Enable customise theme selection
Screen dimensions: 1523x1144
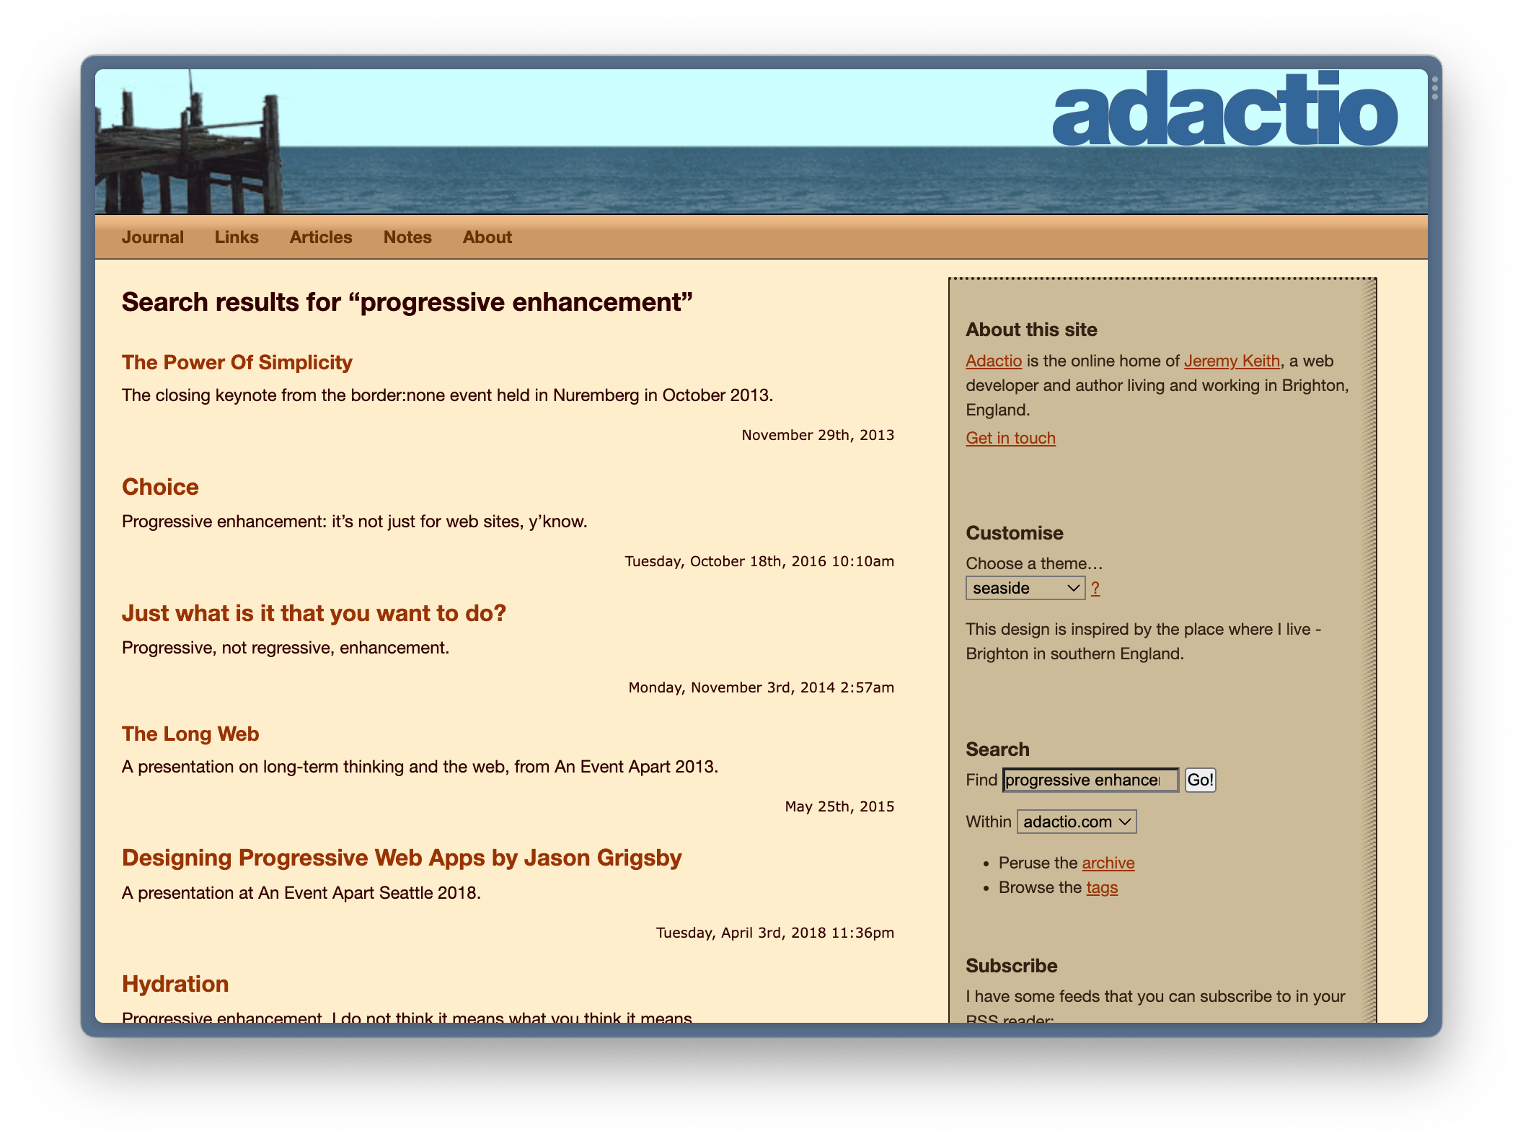(1025, 589)
